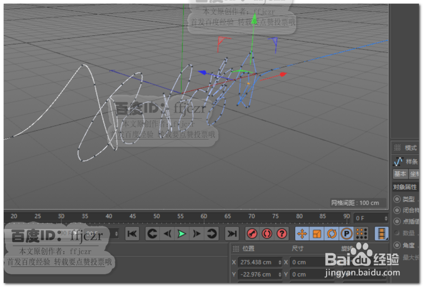The image size is (423, 287).
Task: Toggle the keyframe circle next to 闭合样条
Action: pyautogui.click(x=397, y=210)
